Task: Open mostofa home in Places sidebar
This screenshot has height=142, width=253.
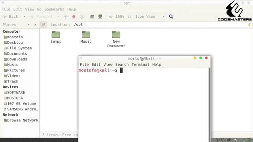Action: pos(13,37)
